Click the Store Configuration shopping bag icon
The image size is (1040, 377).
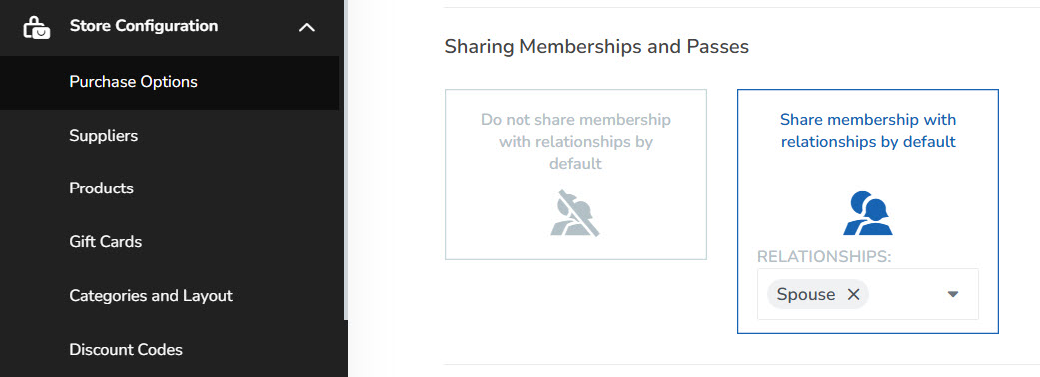36,27
